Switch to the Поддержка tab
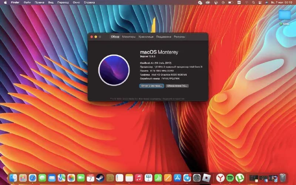Screen dimensions: 296x185 (164, 37)
